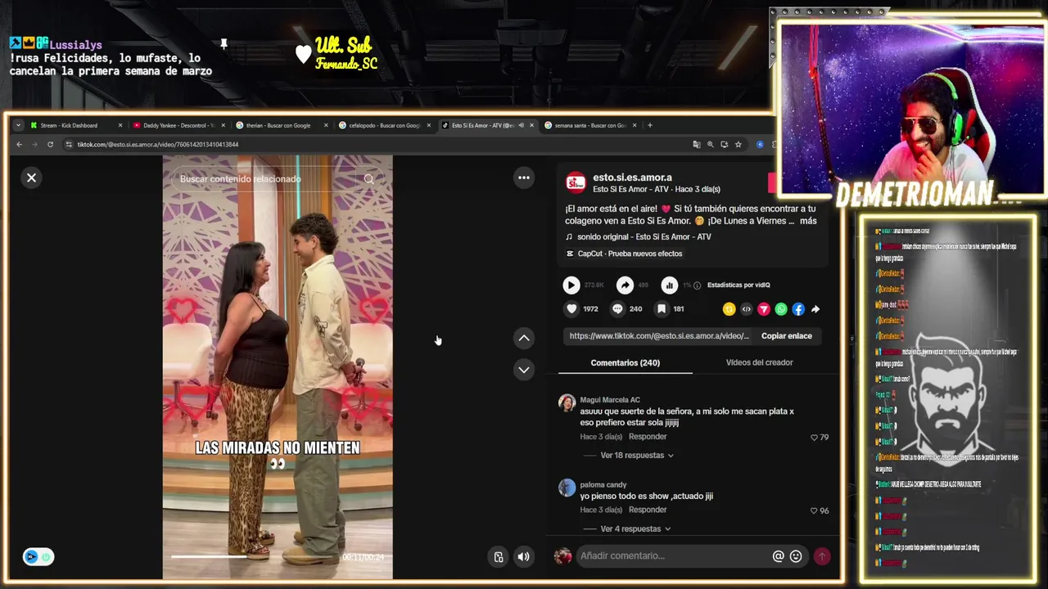Open the three-dot more options menu
Screen dimensions: 1048x589
tap(524, 178)
